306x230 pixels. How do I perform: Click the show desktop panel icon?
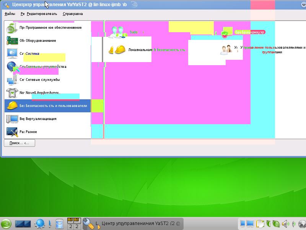click(x=23, y=224)
